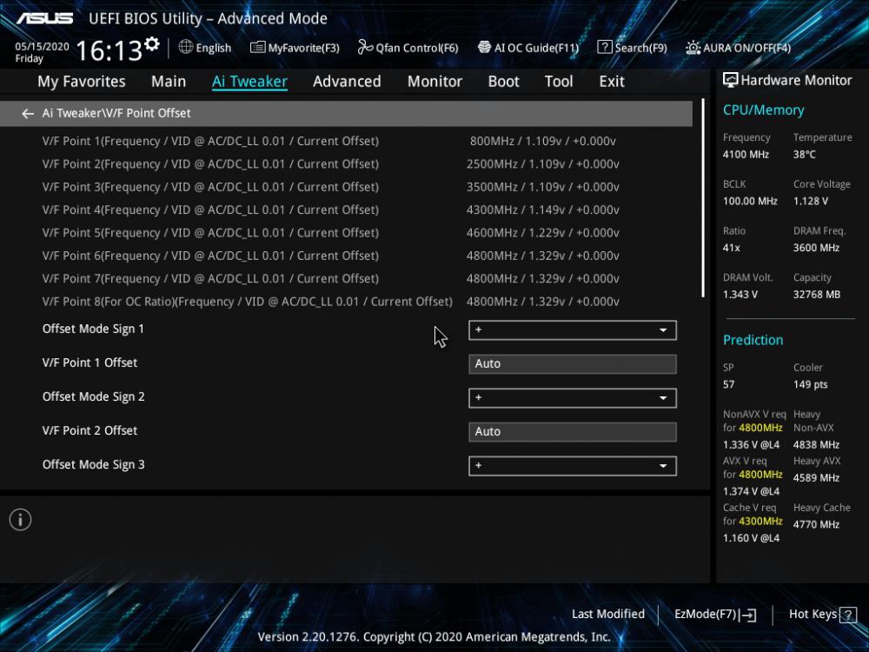
Task: Click V/F Point 3 row label
Action: click(210, 188)
